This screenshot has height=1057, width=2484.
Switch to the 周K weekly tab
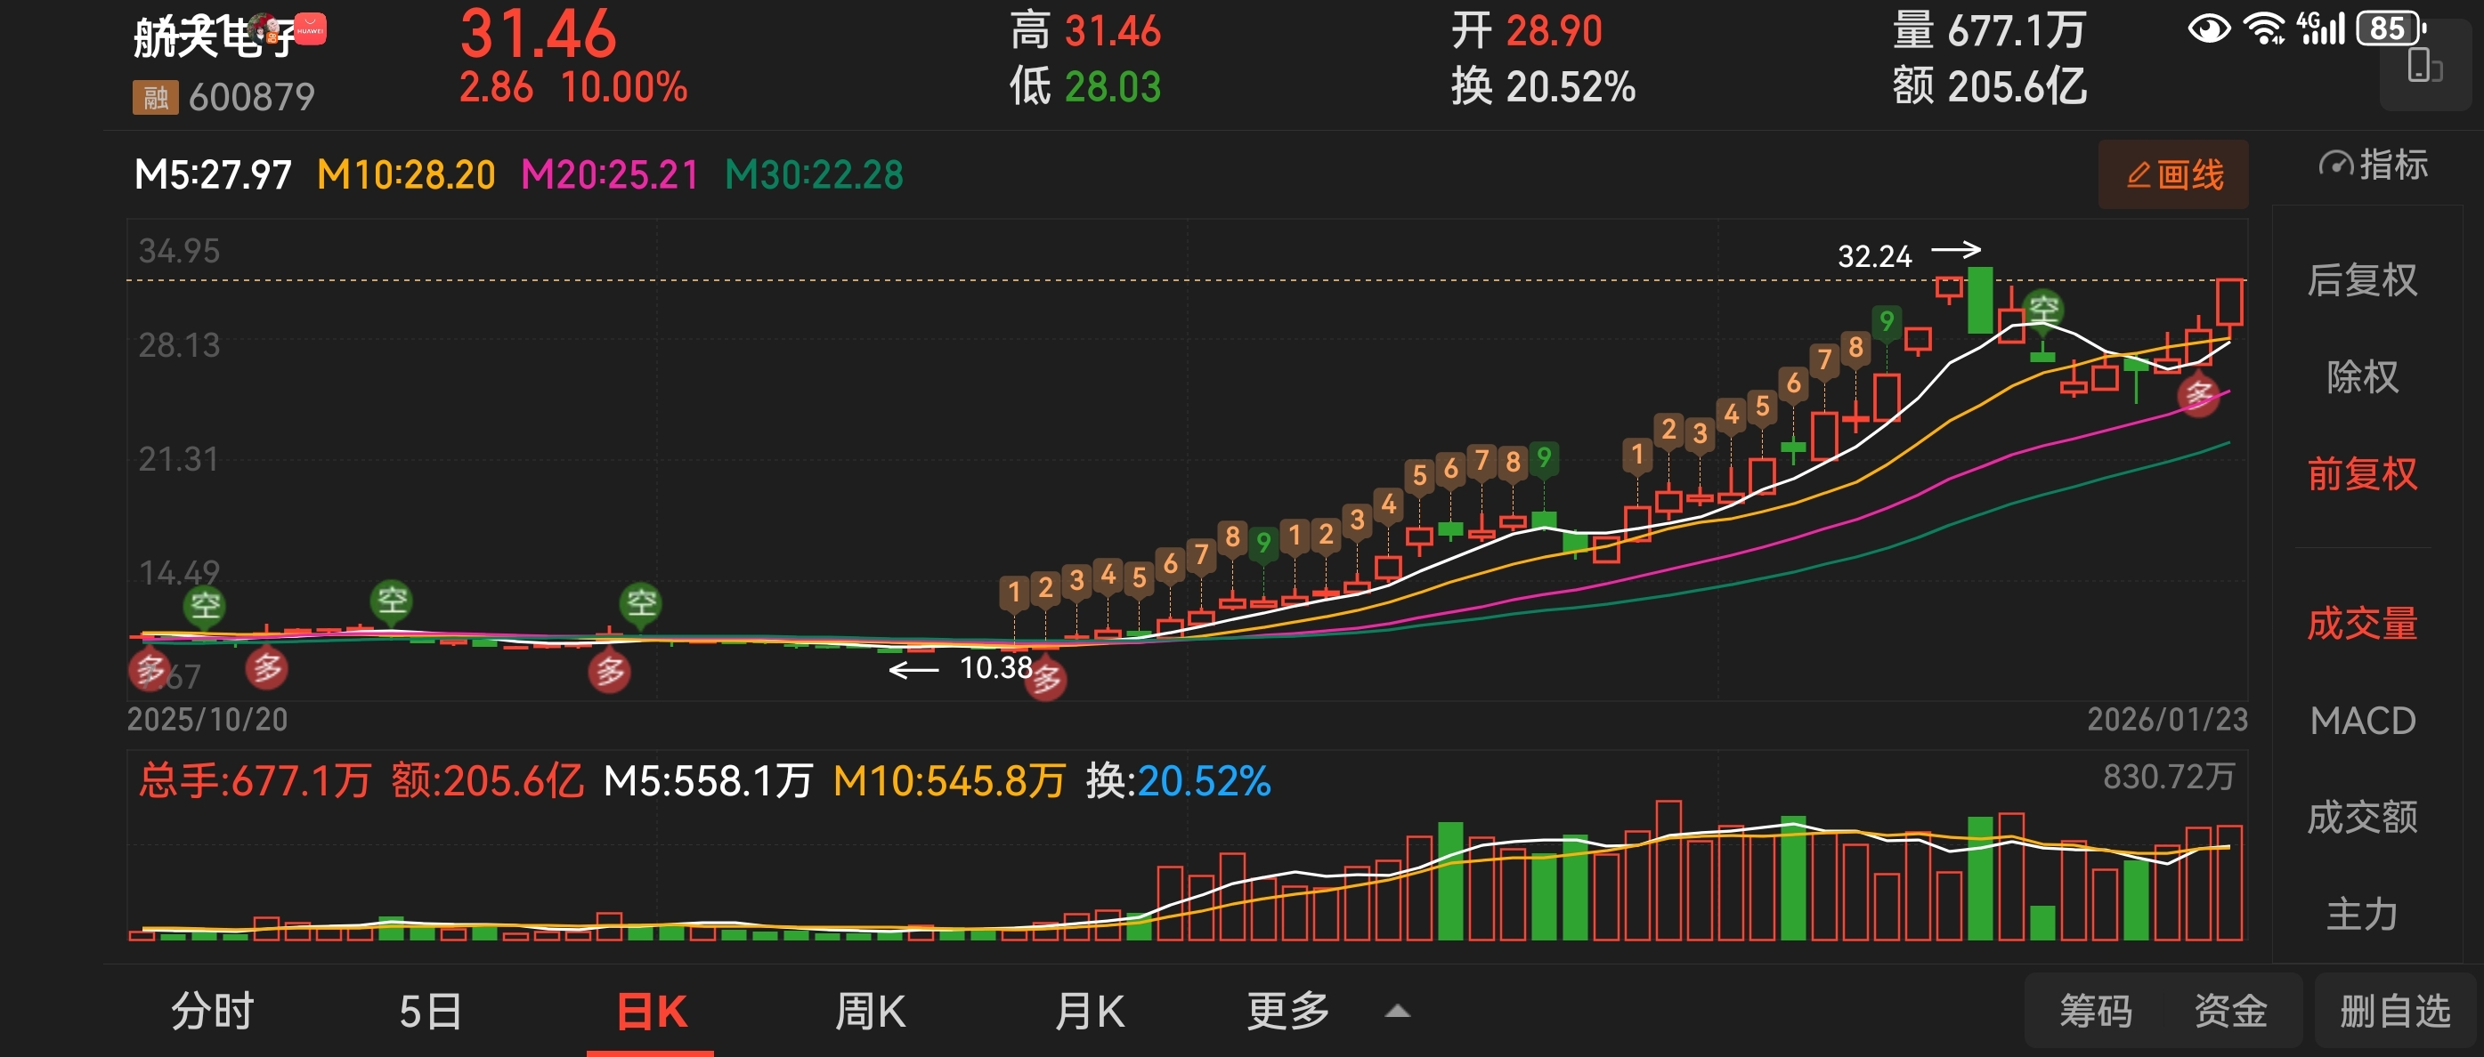870,1012
